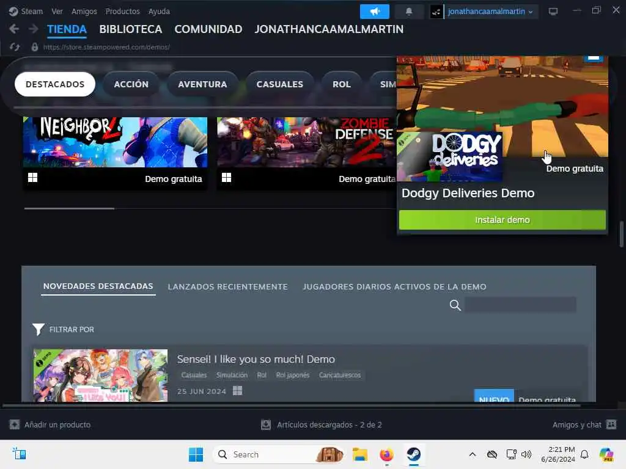Expand FILTRAR POR options
626x469 pixels.
click(x=72, y=329)
